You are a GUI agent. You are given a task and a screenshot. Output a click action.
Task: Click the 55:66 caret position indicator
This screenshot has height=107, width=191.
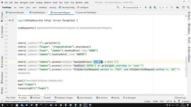click(x=155, y=101)
